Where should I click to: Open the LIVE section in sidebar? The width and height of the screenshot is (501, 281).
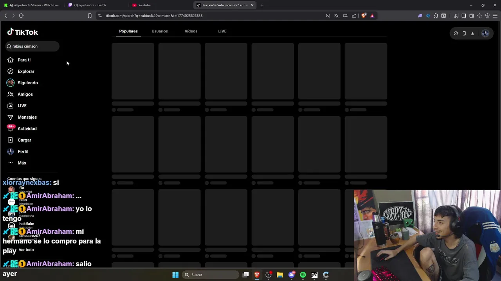click(x=17, y=106)
